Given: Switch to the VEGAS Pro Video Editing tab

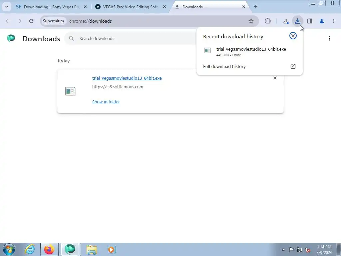Looking at the screenshot, I should (131, 7).
